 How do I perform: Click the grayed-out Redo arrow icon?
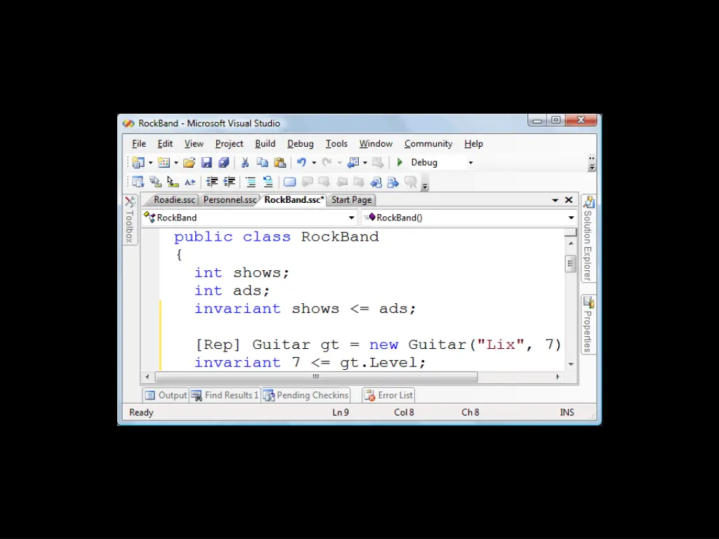coord(327,162)
